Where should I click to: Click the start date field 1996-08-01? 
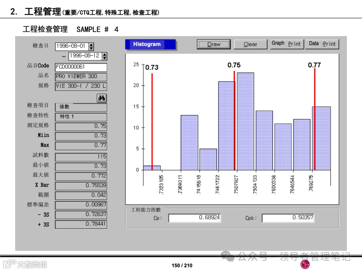pyautogui.click(x=72, y=46)
